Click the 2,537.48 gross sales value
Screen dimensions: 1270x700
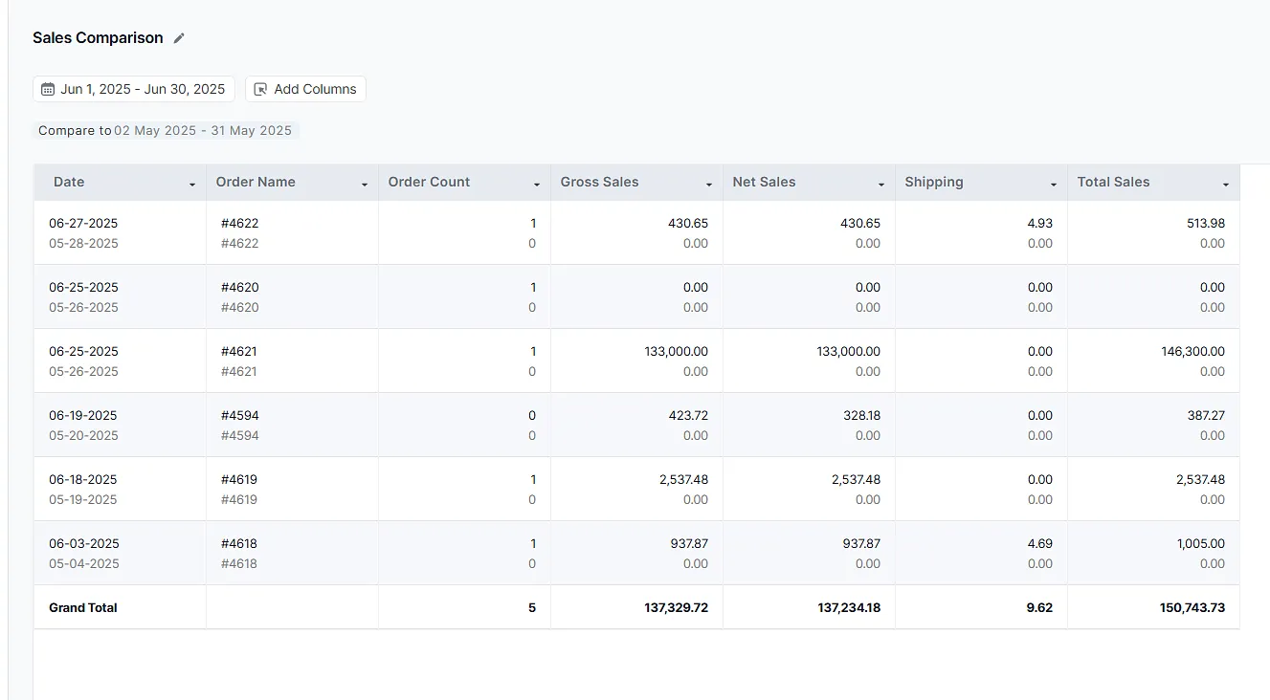(x=684, y=479)
